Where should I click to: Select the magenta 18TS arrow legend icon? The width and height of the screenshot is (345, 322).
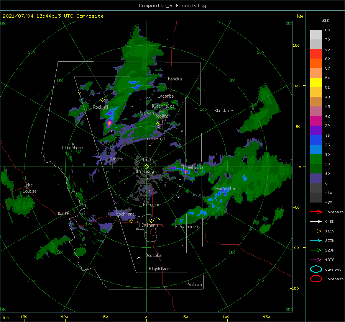coord(316,260)
